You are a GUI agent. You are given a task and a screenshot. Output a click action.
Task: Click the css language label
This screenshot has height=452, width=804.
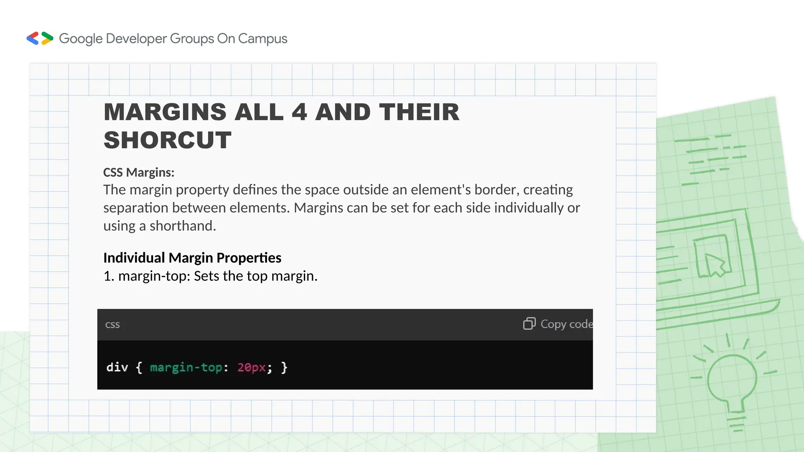click(x=112, y=324)
